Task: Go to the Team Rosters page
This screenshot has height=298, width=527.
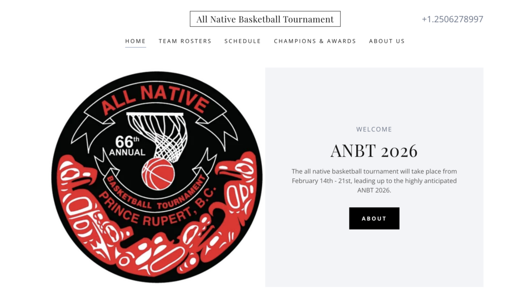Action: coord(185,41)
